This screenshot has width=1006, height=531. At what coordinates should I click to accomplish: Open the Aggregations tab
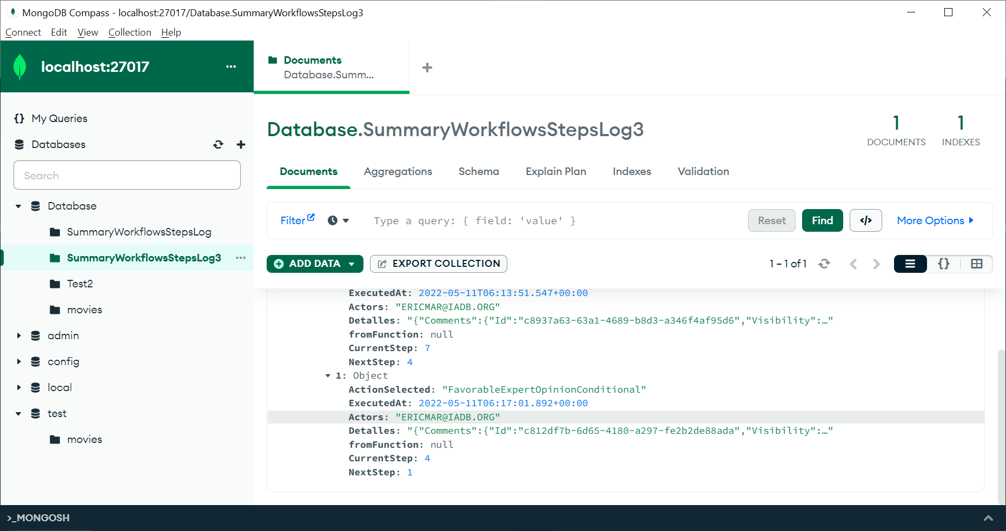[398, 171]
